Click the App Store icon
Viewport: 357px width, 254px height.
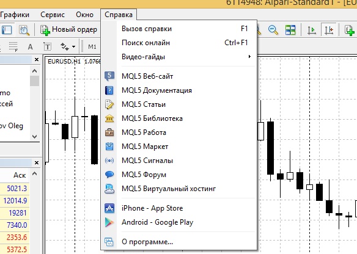point(109,208)
